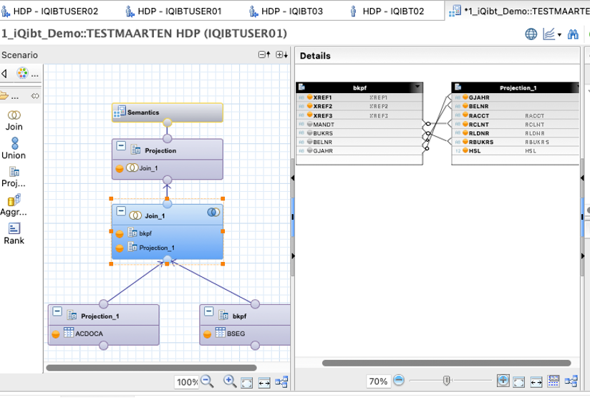
Task: Auto-layout the Scenario diagram
Action: tap(281, 382)
